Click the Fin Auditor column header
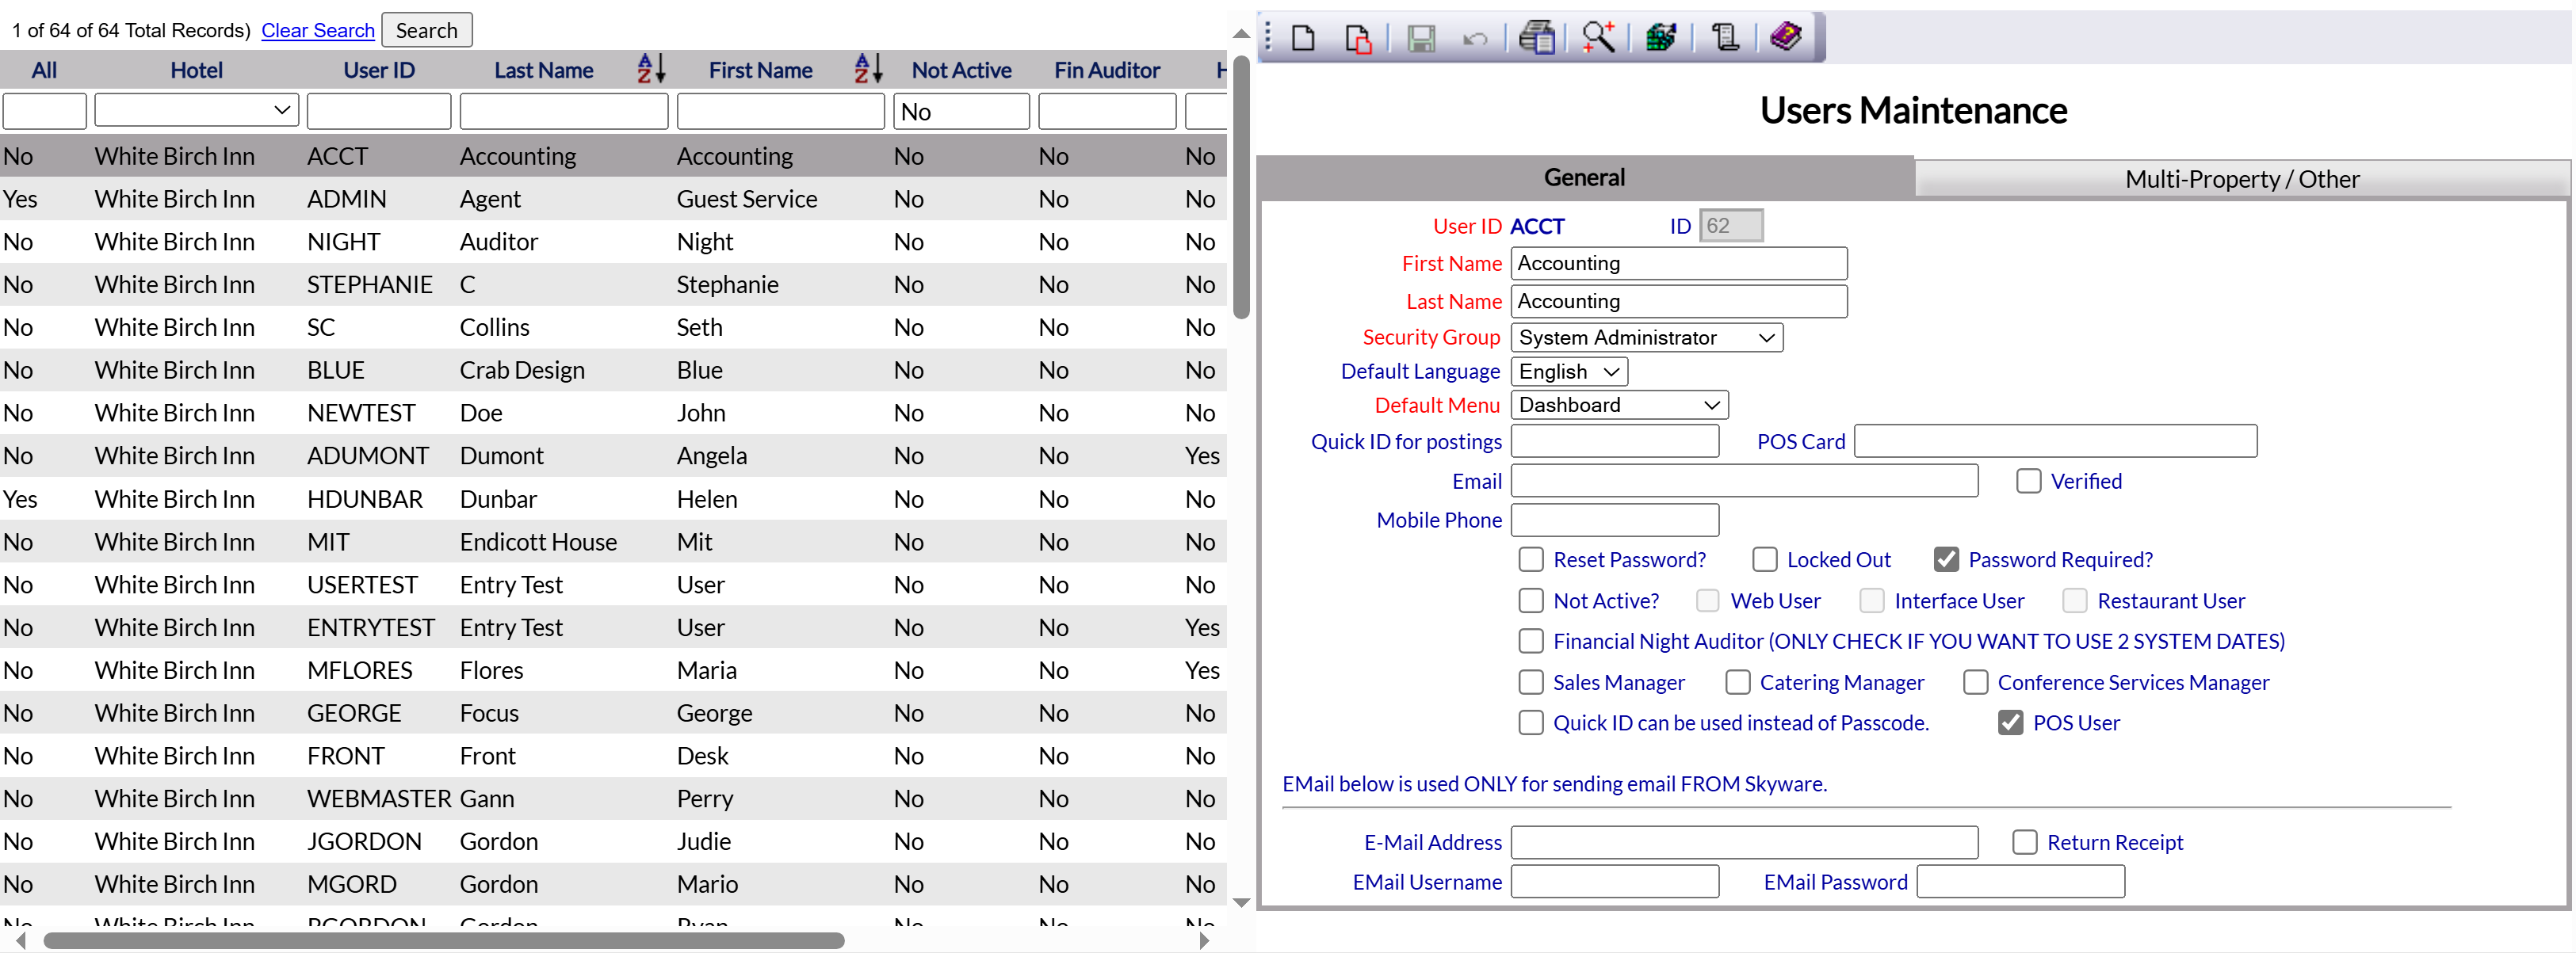Image resolution: width=2576 pixels, height=953 pixels. click(1107, 70)
